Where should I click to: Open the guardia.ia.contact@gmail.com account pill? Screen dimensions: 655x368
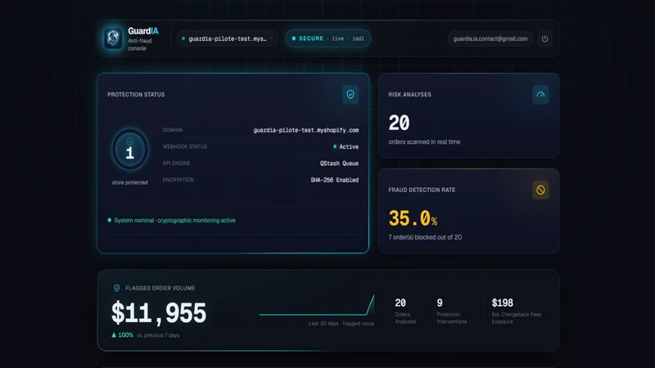490,38
